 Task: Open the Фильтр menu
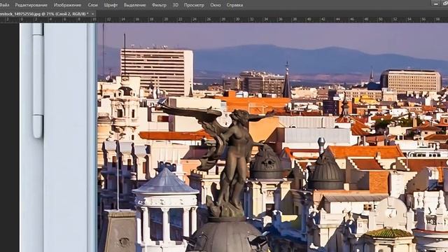coord(159,5)
